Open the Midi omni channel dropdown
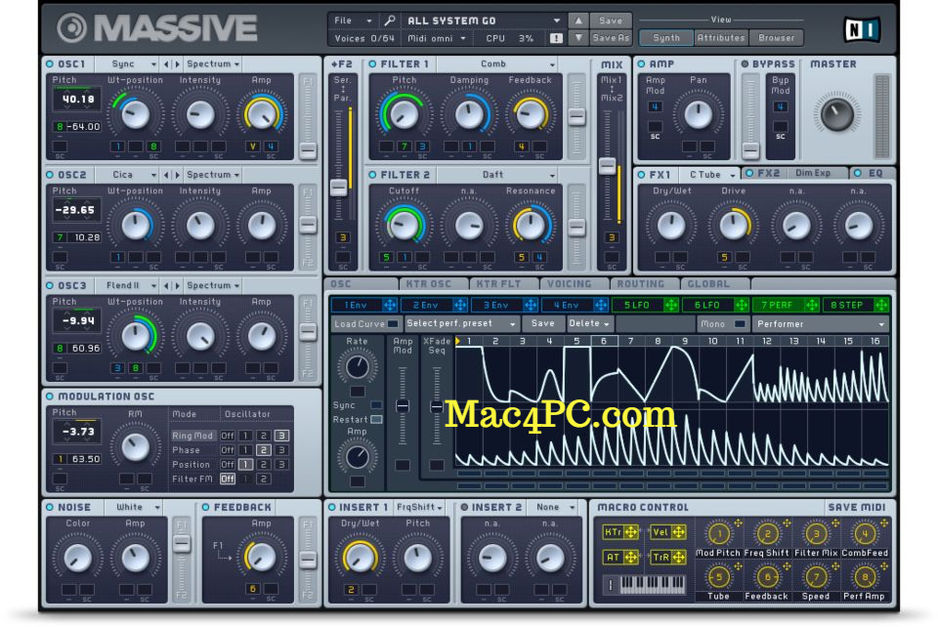 point(437,38)
